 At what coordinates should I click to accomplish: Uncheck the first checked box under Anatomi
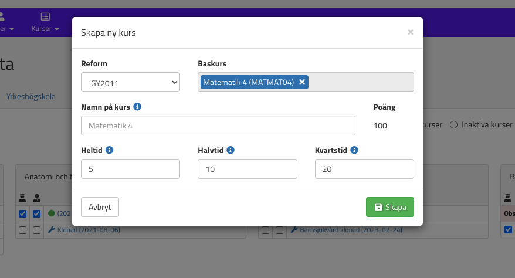(22, 213)
